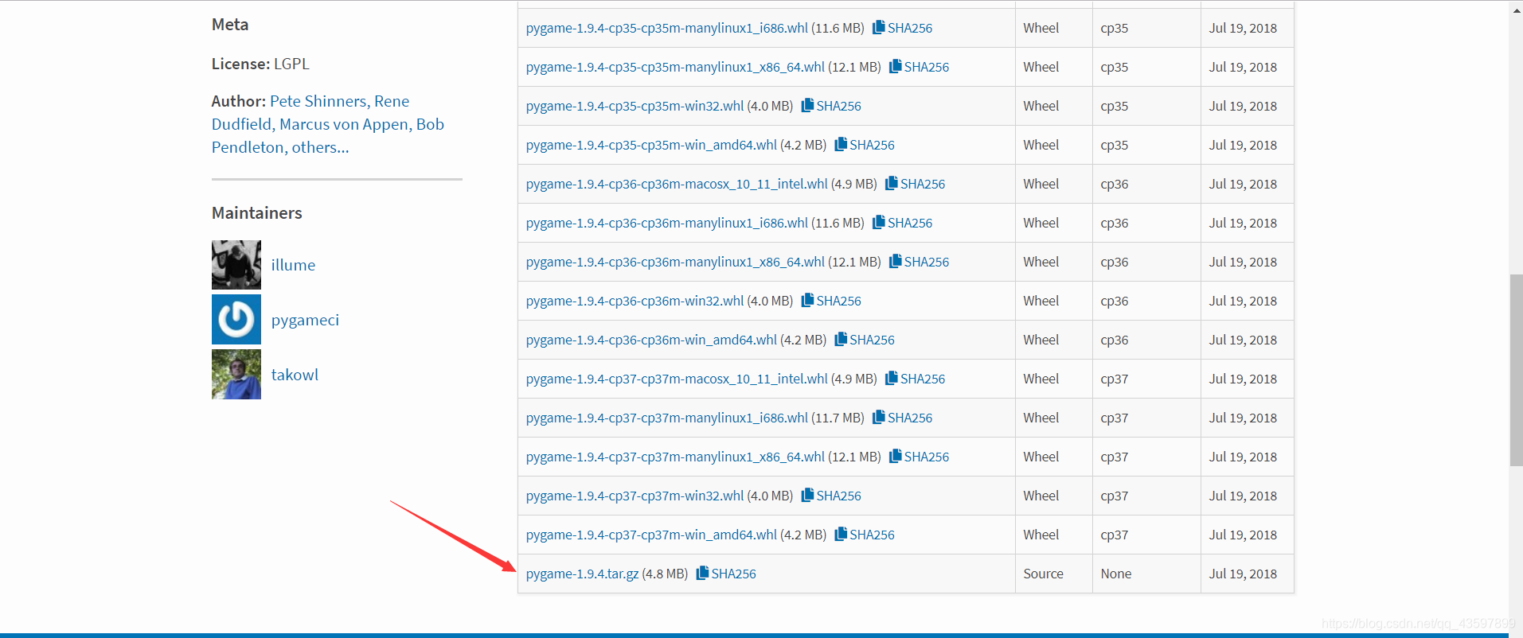Open author link Pete Shinners and others
The image size is (1523, 638).
click(x=328, y=124)
